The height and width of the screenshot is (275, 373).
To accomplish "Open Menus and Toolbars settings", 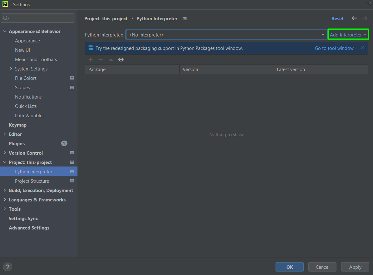I will 36,59.
